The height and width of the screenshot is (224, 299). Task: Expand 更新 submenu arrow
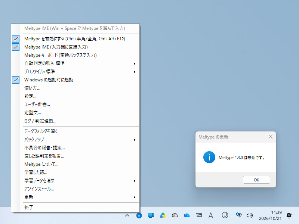click(135, 197)
